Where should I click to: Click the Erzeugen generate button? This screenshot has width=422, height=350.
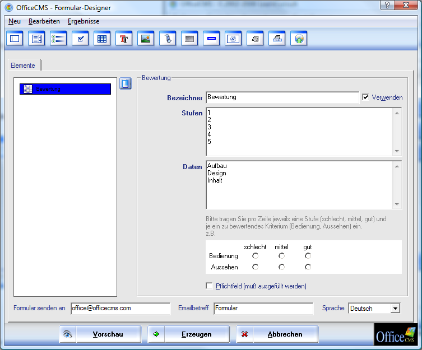coord(189,334)
